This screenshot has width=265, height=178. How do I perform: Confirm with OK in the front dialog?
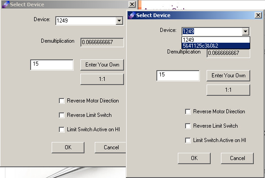pos(194,158)
